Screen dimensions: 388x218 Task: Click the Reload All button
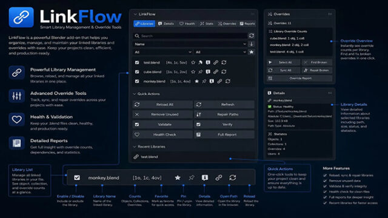tap(162, 105)
